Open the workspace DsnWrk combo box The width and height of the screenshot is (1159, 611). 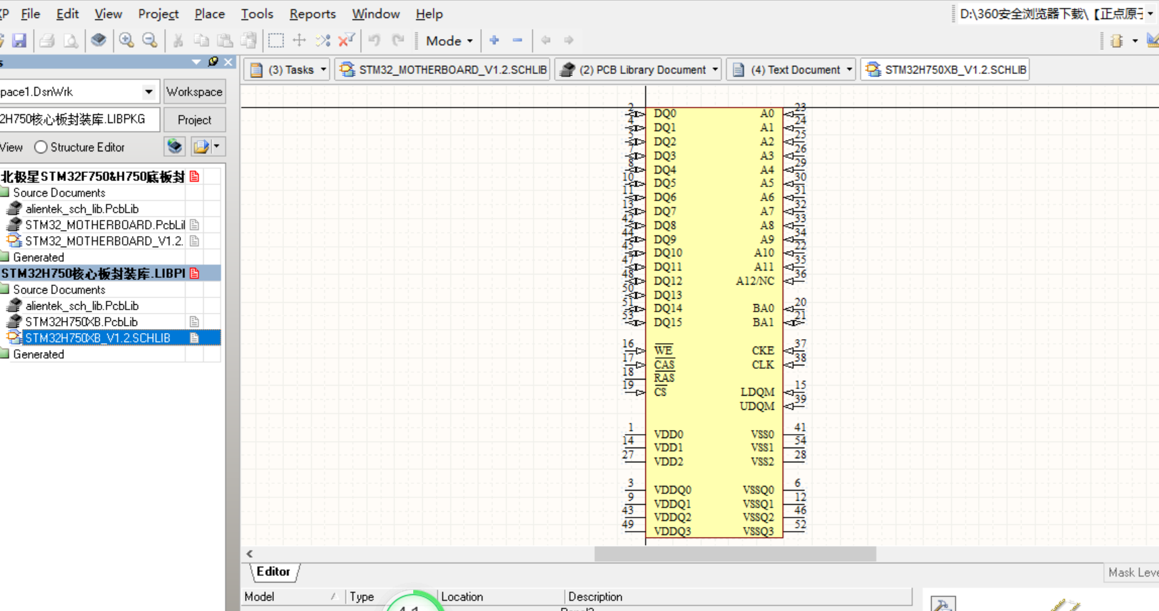coord(148,92)
